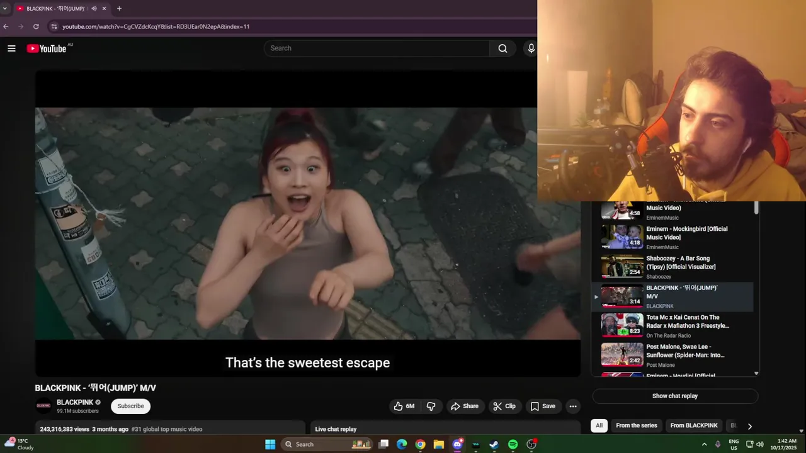Click the tray microphone icon
Image resolution: width=806 pixels, height=453 pixels.
click(x=718, y=444)
